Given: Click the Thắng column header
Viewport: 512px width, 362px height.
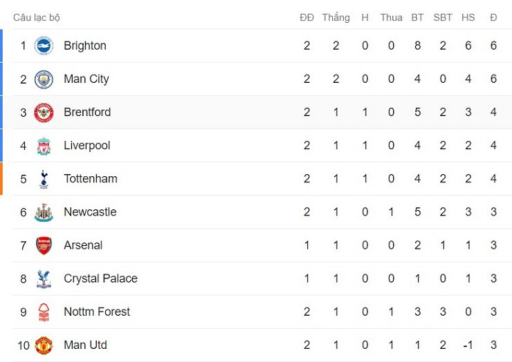Looking at the screenshot, I should point(336,17).
